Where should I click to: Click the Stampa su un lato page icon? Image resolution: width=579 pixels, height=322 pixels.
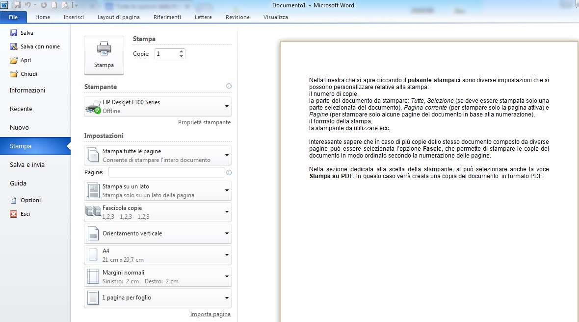pyautogui.click(x=93, y=191)
